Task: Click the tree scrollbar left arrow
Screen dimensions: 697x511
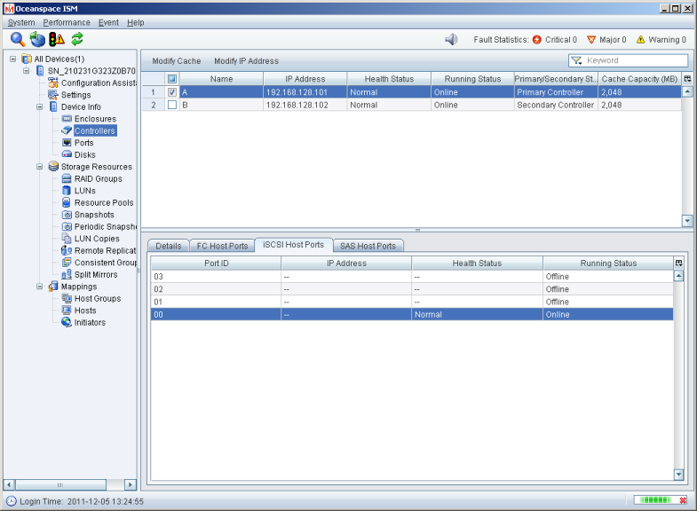Action: (10, 484)
